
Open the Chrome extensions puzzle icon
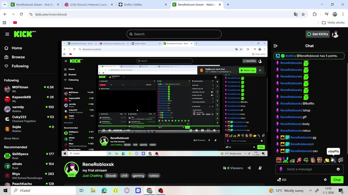(x=315, y=14)
